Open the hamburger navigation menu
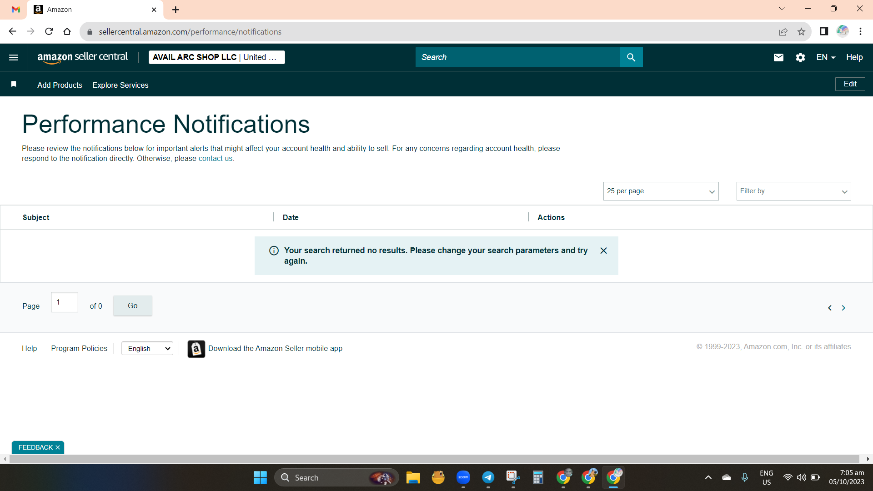The width and height of the screenshot is (873, 491). [x=14, y=57]
